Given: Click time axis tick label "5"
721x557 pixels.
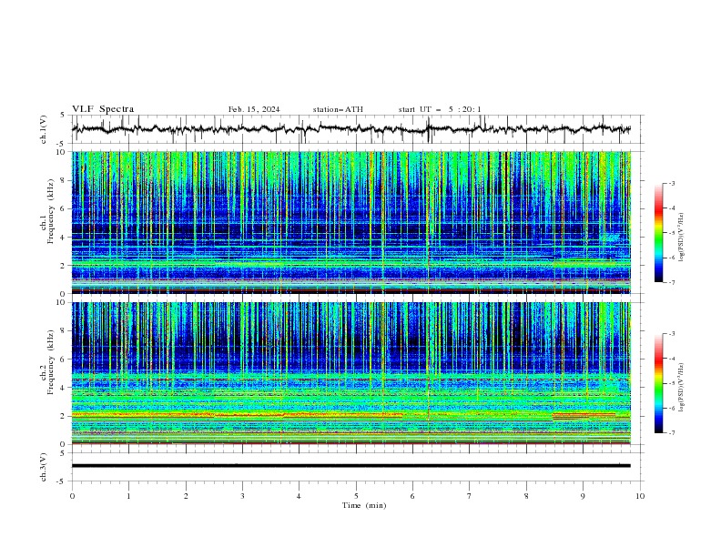Looking at the screenshot, I should tap(356, 496).
